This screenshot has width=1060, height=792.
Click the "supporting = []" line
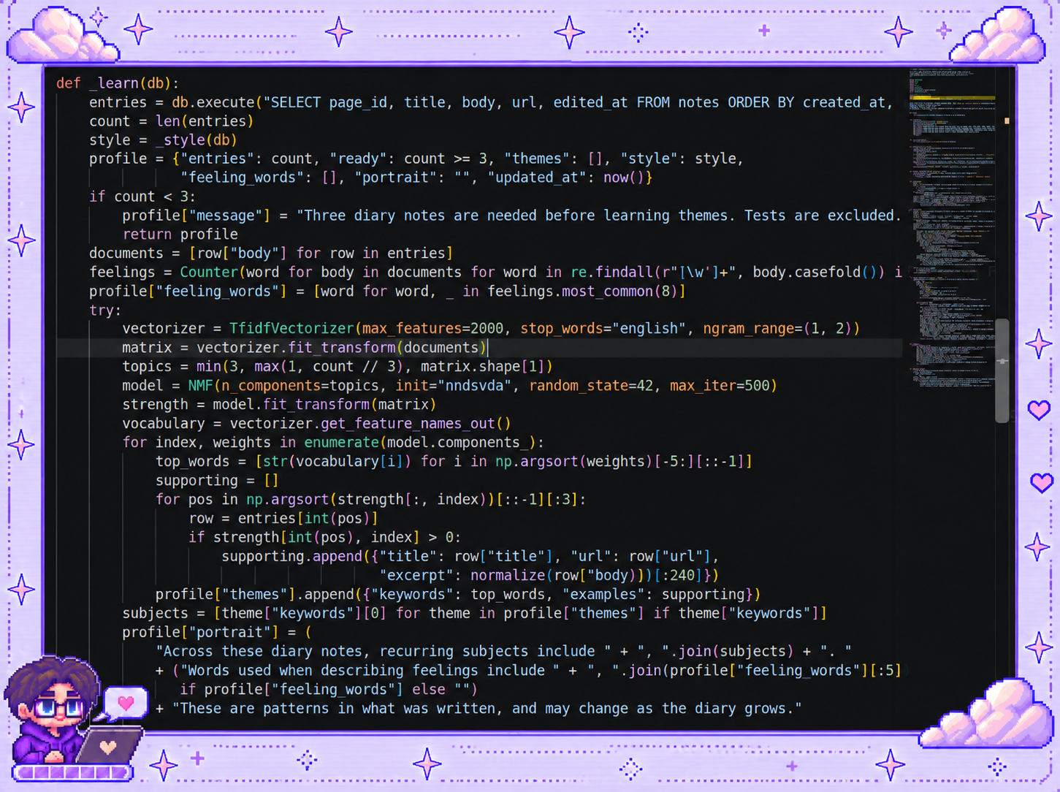pyautogui.click(x=217, y=481)
